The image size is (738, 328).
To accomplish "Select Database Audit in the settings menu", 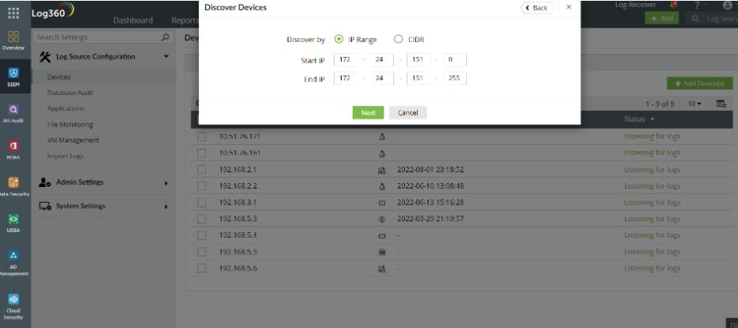I will pos(70,93).
